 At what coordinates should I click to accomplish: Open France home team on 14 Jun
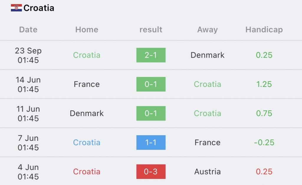click(x=87, y=84)
